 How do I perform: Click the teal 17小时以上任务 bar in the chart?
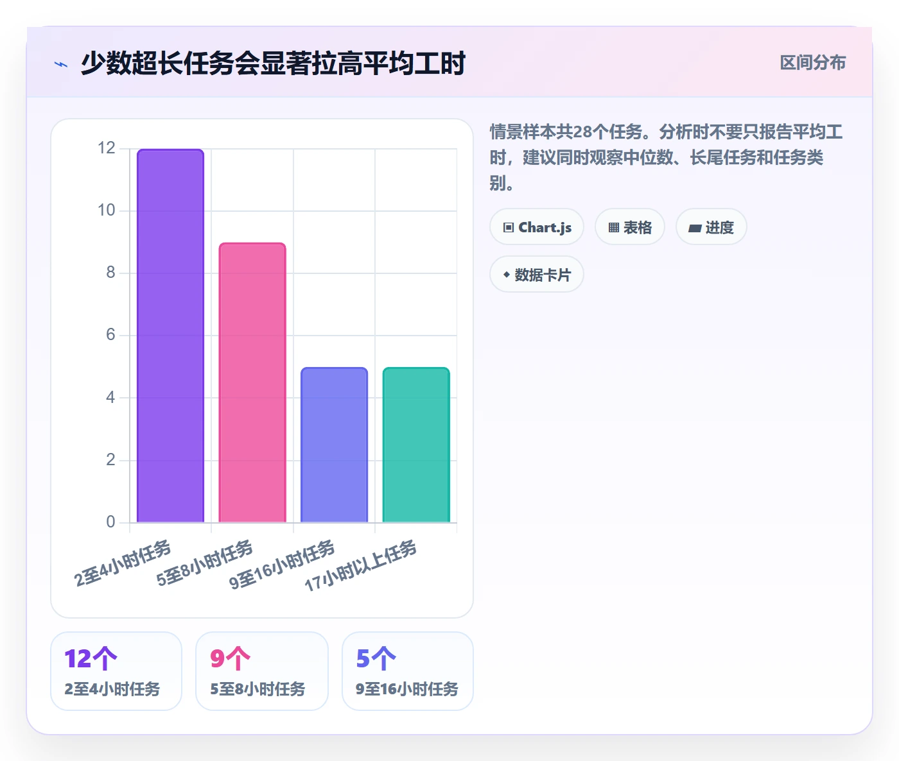pyautogui.click(x=416, y=445)
